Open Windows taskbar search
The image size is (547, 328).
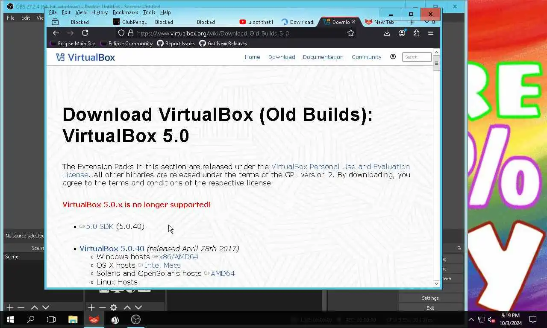tap(31, 319)
